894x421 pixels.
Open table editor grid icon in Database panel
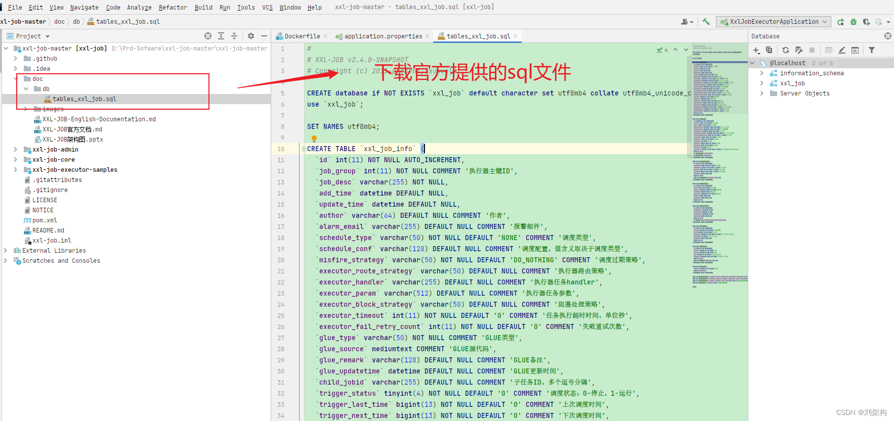pyautogui.click(x=829, y=50)
